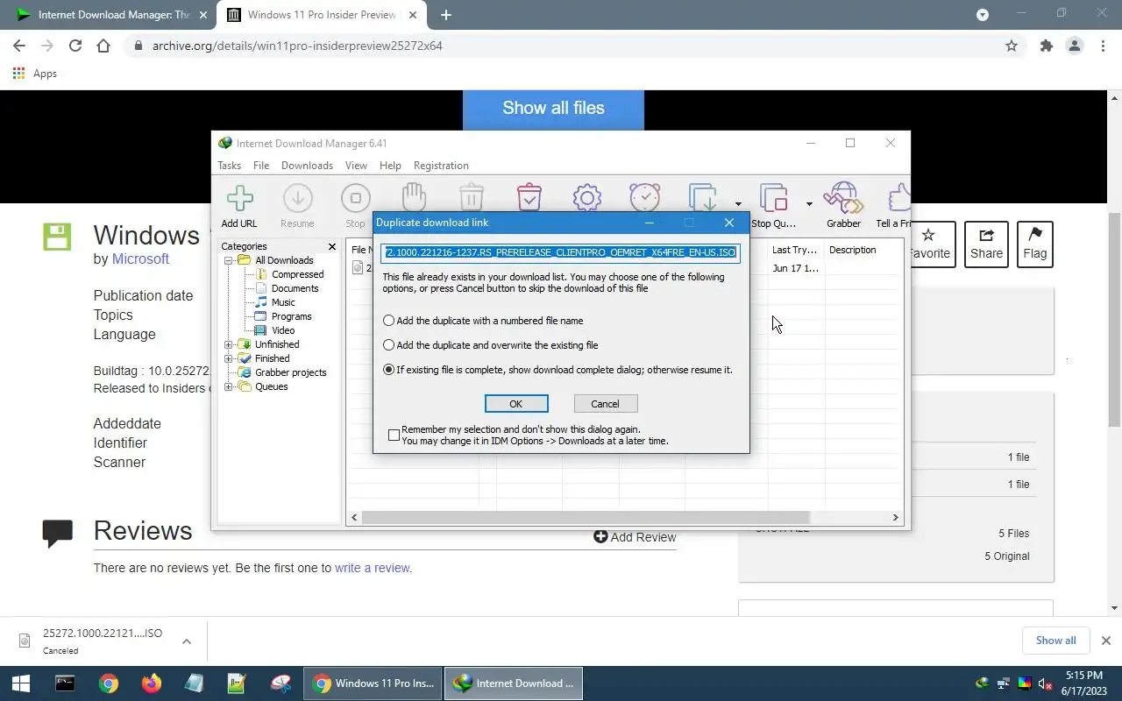
Task: Click the Snipping Tool taskbar icon
Action: click(x=280, y=683)
